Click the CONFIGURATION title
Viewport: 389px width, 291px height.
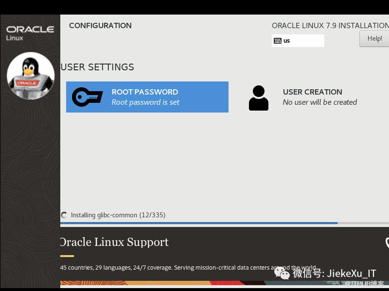[x=101, y=26]
